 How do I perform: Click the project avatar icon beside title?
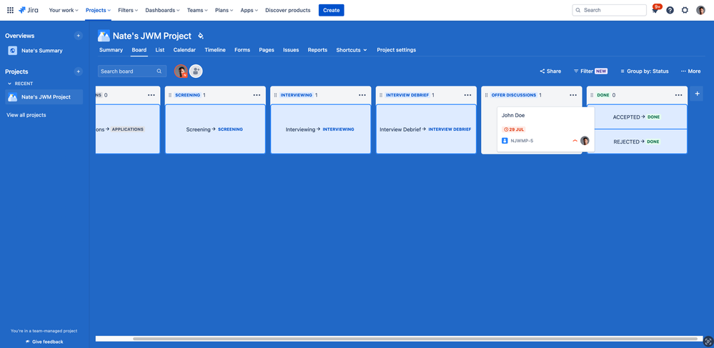click(x=104, y=36)
